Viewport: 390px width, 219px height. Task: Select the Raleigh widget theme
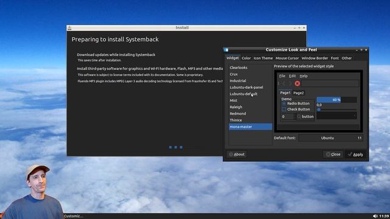point(250,107)
